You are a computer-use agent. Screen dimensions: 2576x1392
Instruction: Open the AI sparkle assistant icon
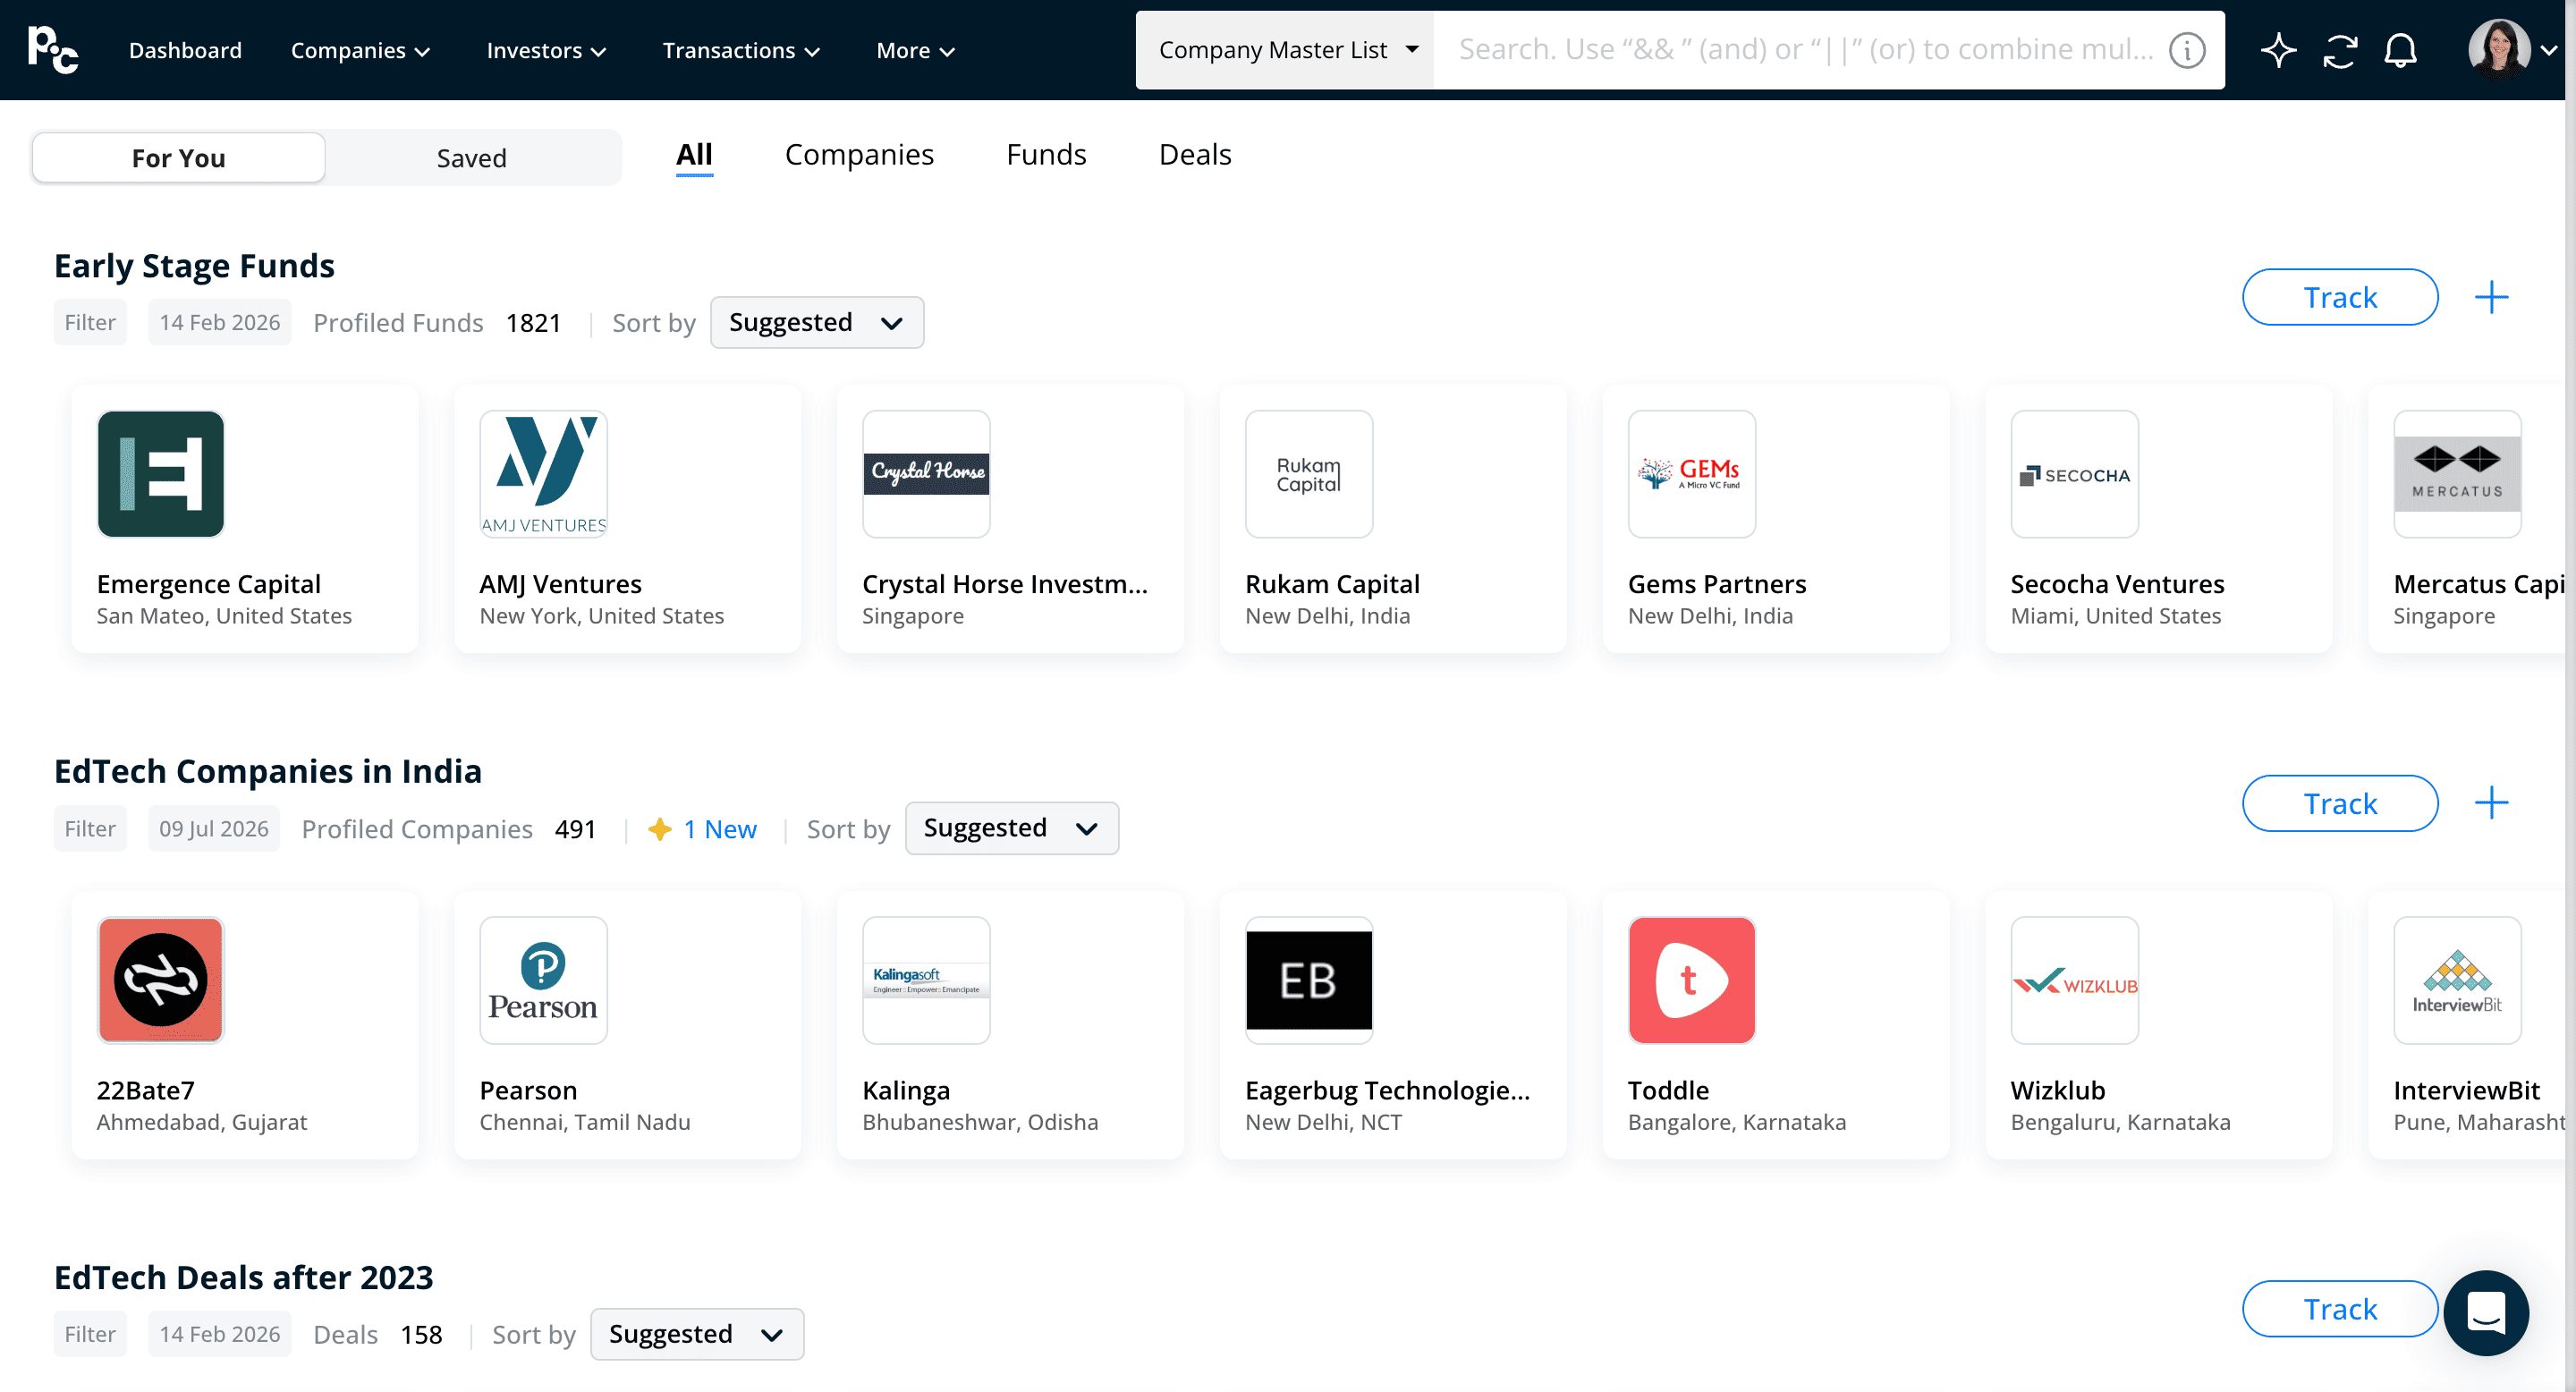[x=2278, y=50]
